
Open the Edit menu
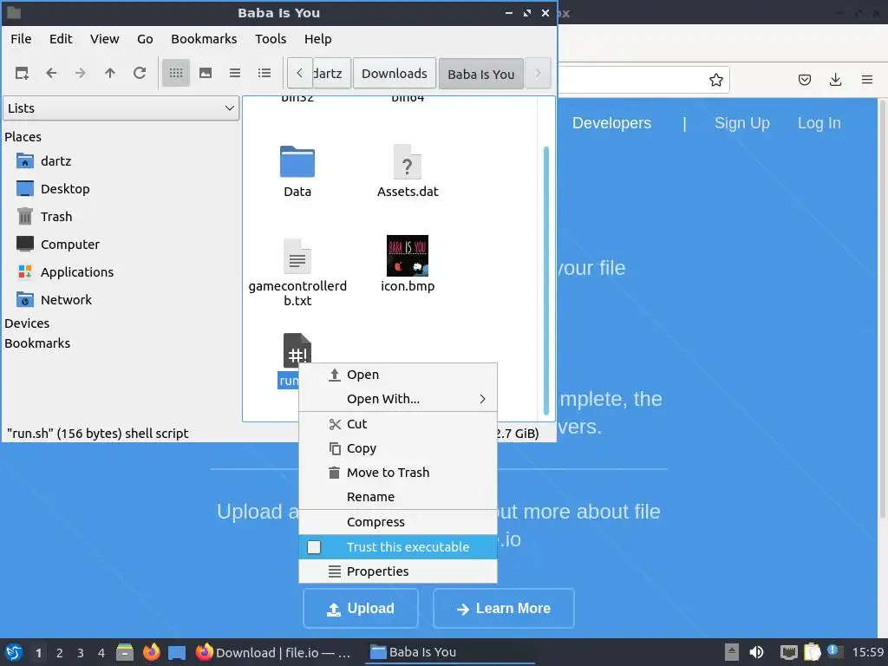point(61,39)
